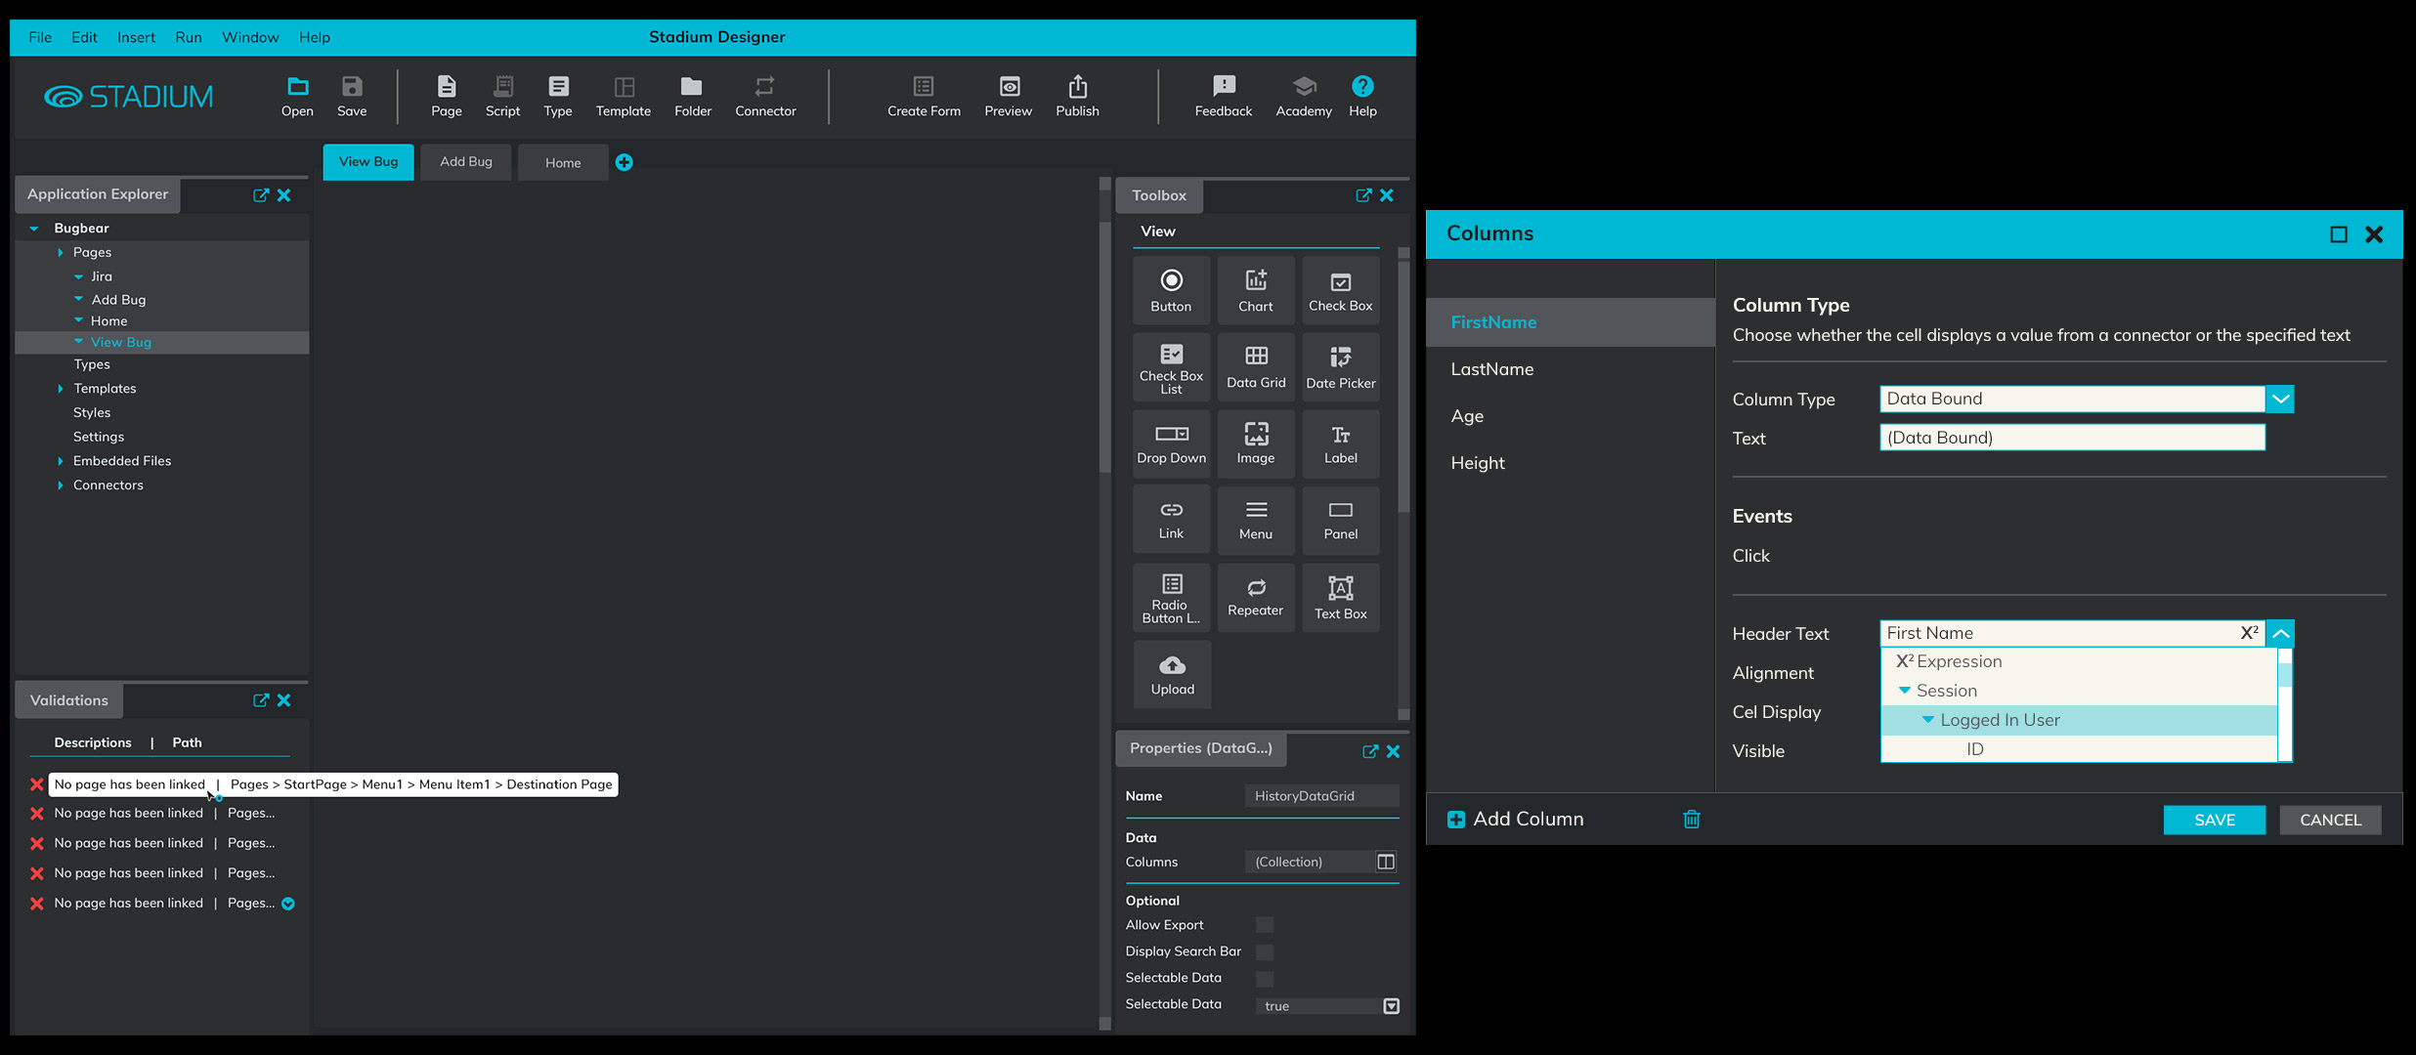The image size is (2416, 1055).
Task: Click the Connector toolbar icon
Action: (x=765, y=97)
